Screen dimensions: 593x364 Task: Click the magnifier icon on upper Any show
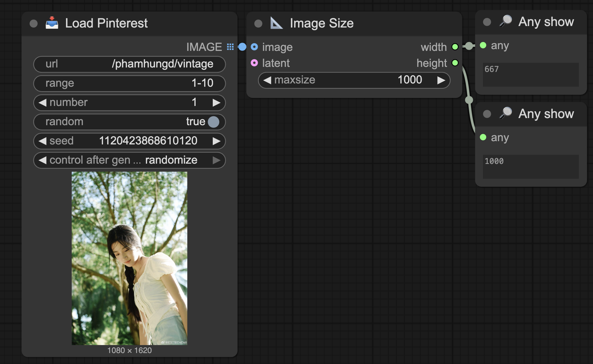click(x=506, y=21)
